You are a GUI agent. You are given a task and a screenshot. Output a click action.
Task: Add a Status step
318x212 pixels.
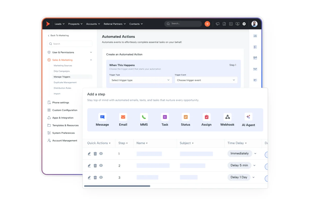[x=186, y=120]
